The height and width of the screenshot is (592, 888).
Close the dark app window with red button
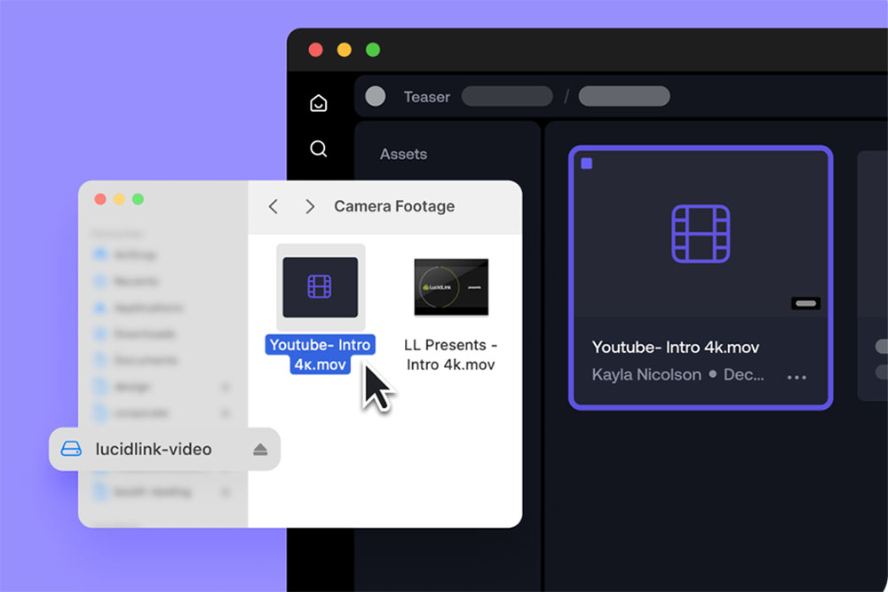click(x=315, y=50)
